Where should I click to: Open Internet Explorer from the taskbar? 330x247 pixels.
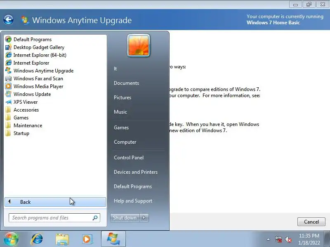pyautogui.click(x=37, y=239)
